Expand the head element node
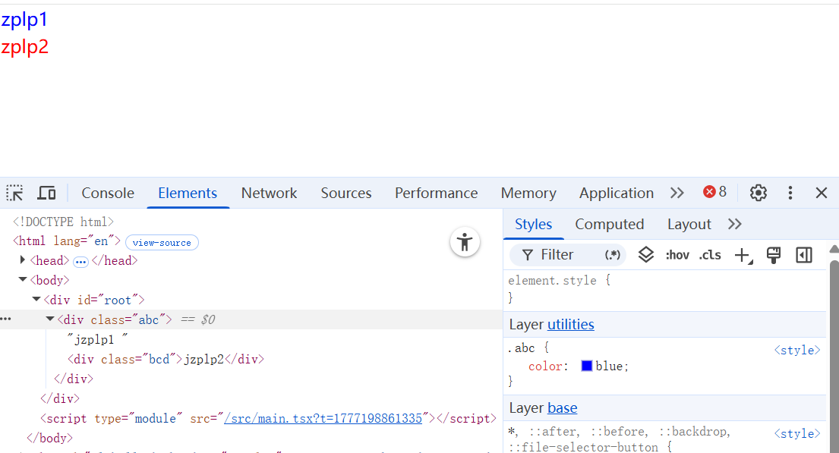Screen dimensions: 839x453 coord(23,260)
